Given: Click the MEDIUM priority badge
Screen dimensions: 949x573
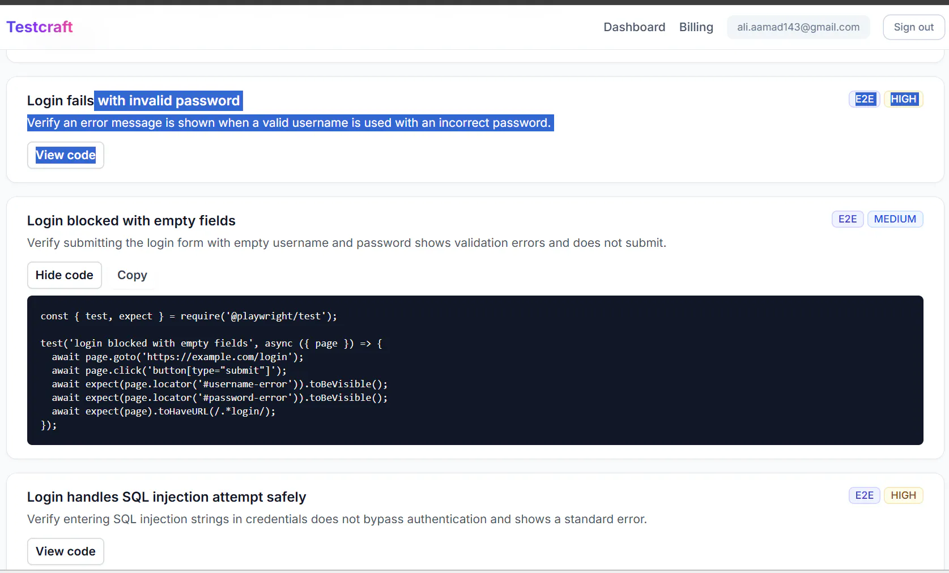Looking at the screenshot, I should coord(895,219).
